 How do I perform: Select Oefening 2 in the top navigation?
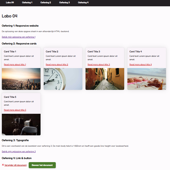point(46,2)
